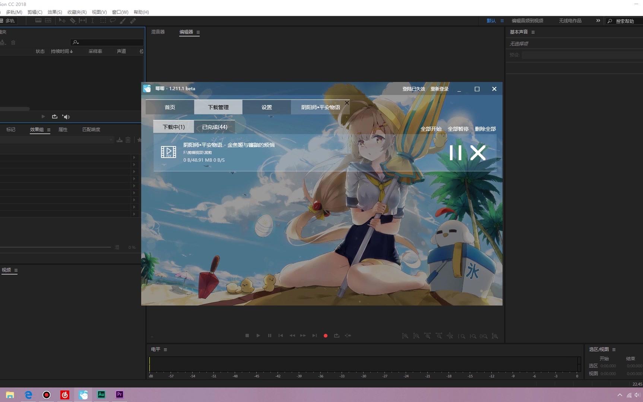Image resolution: width=643 pixels, height=402 pixels.
Task: Toggle Auto-play in Files panel
Action: (x=66, y=117)
